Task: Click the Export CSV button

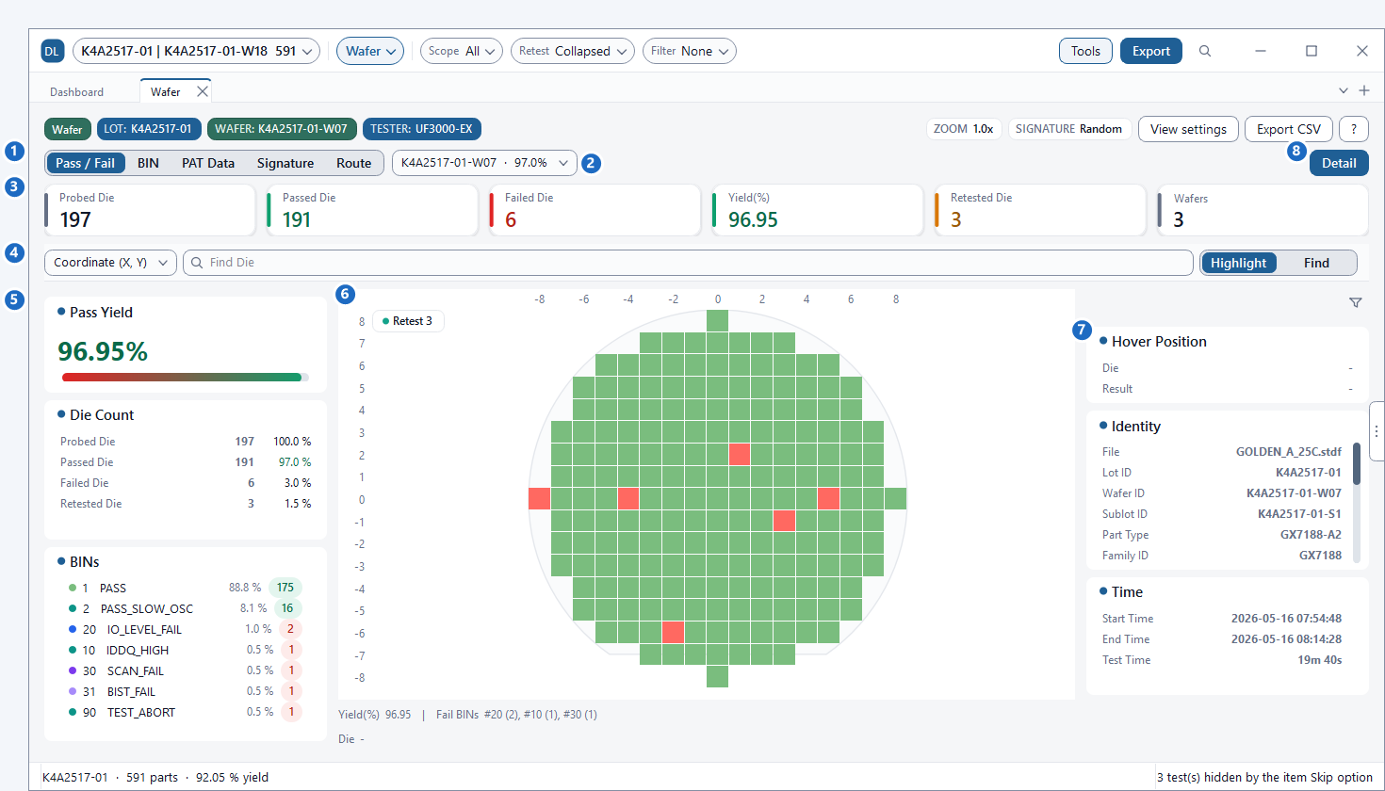Action: (x=1289, y=129)
